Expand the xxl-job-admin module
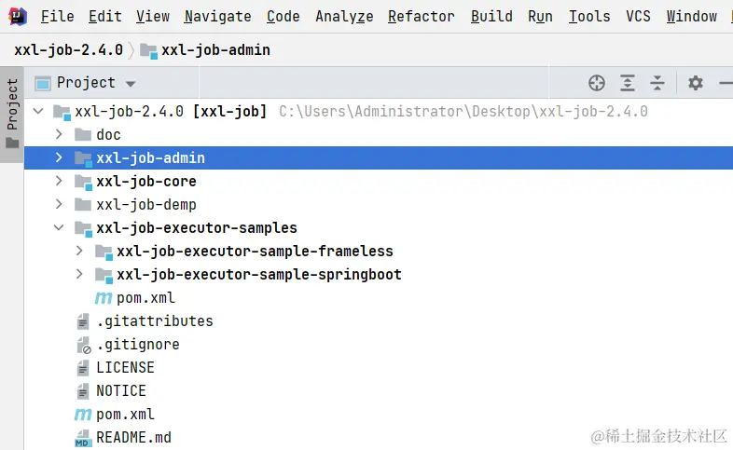Screen dimensions: 733x450 tap(59, 157)
